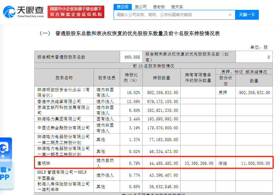
Task: Click the 36,632,846.00 share count cell
Action: pos(161,186)
